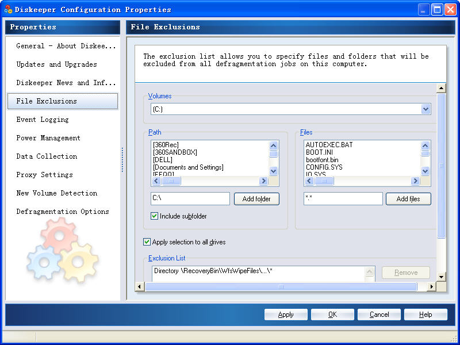Viewport: 460px width, 345px height.
Task: Open "Proxy Settings"
Action: coord(44,175)
